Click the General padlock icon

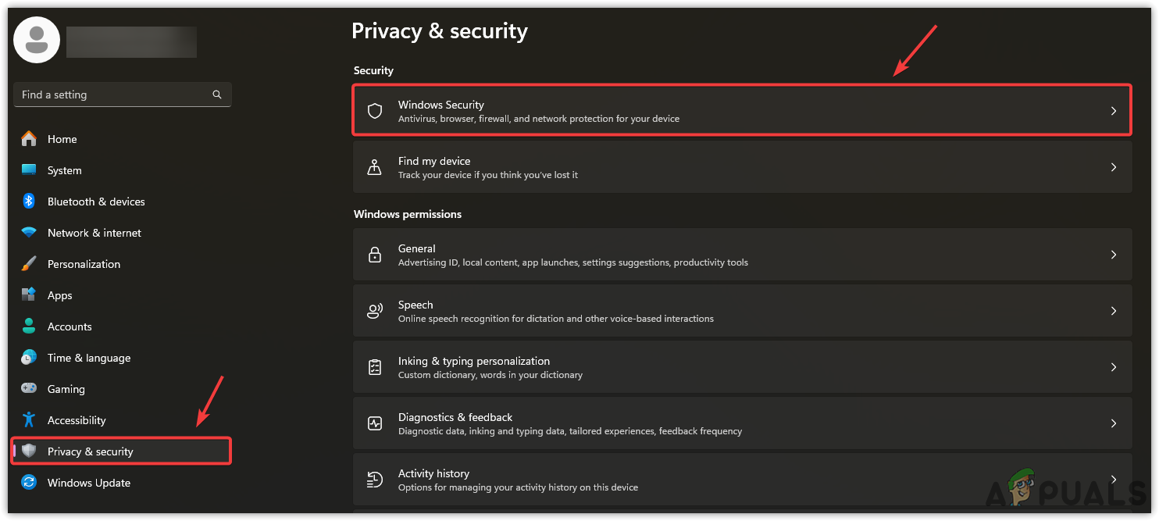click(x=375, y=255)
